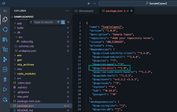Open the mta.yaml file
Viewport: 177px width, 112px height.
pyautogui.click(x=23, y=97)
